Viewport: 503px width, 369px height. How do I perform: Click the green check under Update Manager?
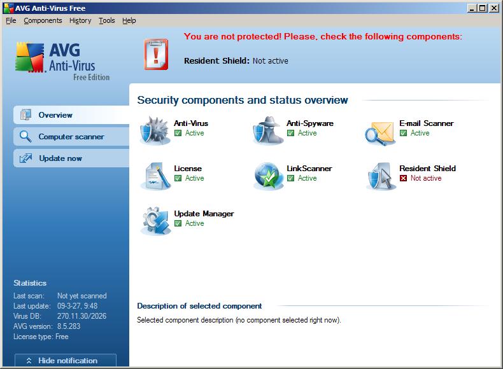(178, 223)
